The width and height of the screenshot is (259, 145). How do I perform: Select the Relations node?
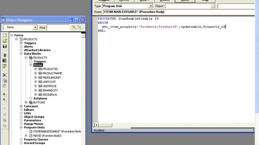(40, 98)
